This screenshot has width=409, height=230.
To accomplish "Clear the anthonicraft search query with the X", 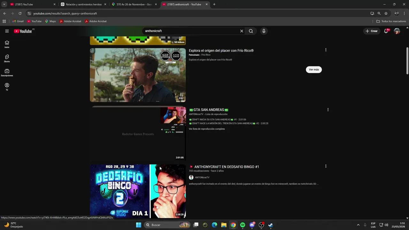I will (242, 31).
